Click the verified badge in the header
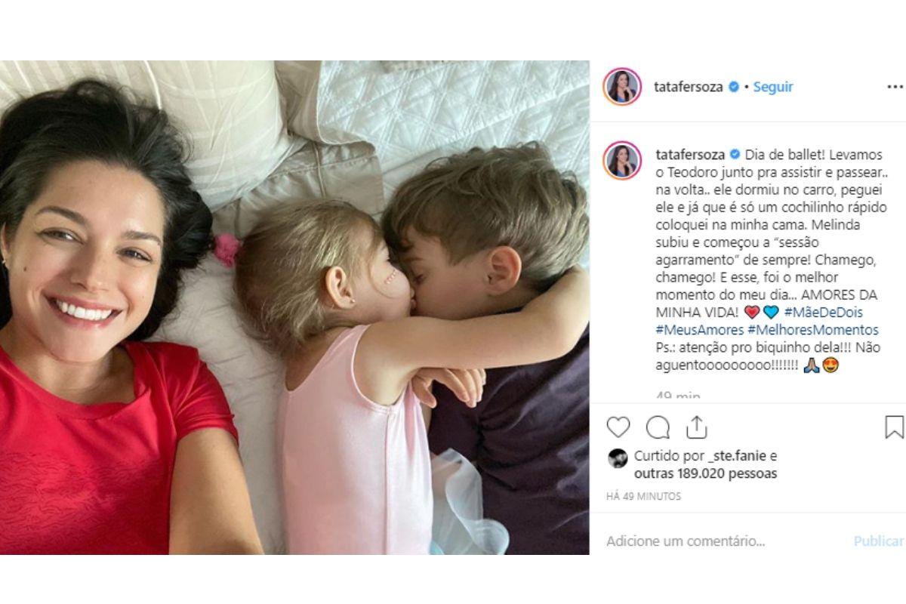Viewport: 906px width, 604px height. point(733,87)
